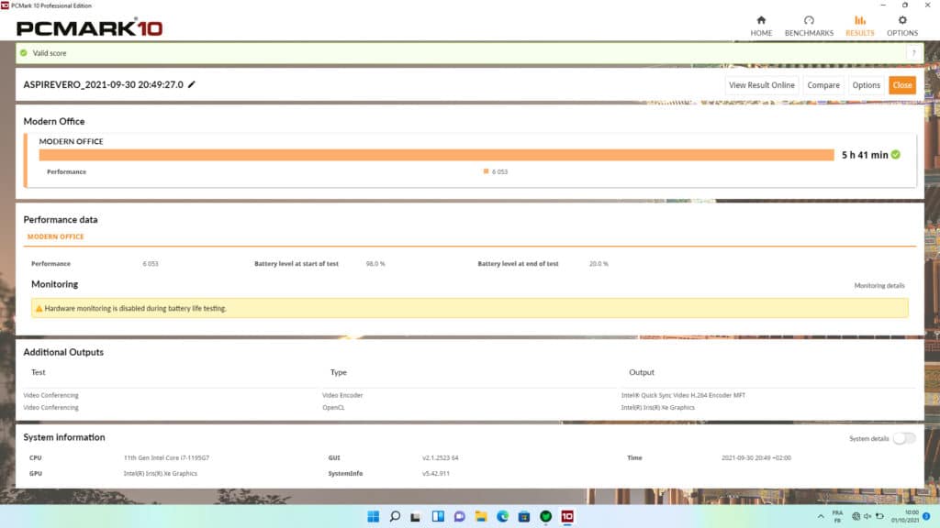Click the GUI version v2.1.2523 64
Viewport: 940px width, 528px height.
click(440, 457)
